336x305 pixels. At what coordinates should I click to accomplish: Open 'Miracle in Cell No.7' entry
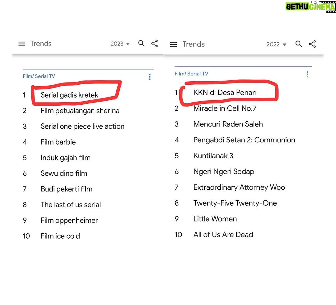(x=225, y=108)
